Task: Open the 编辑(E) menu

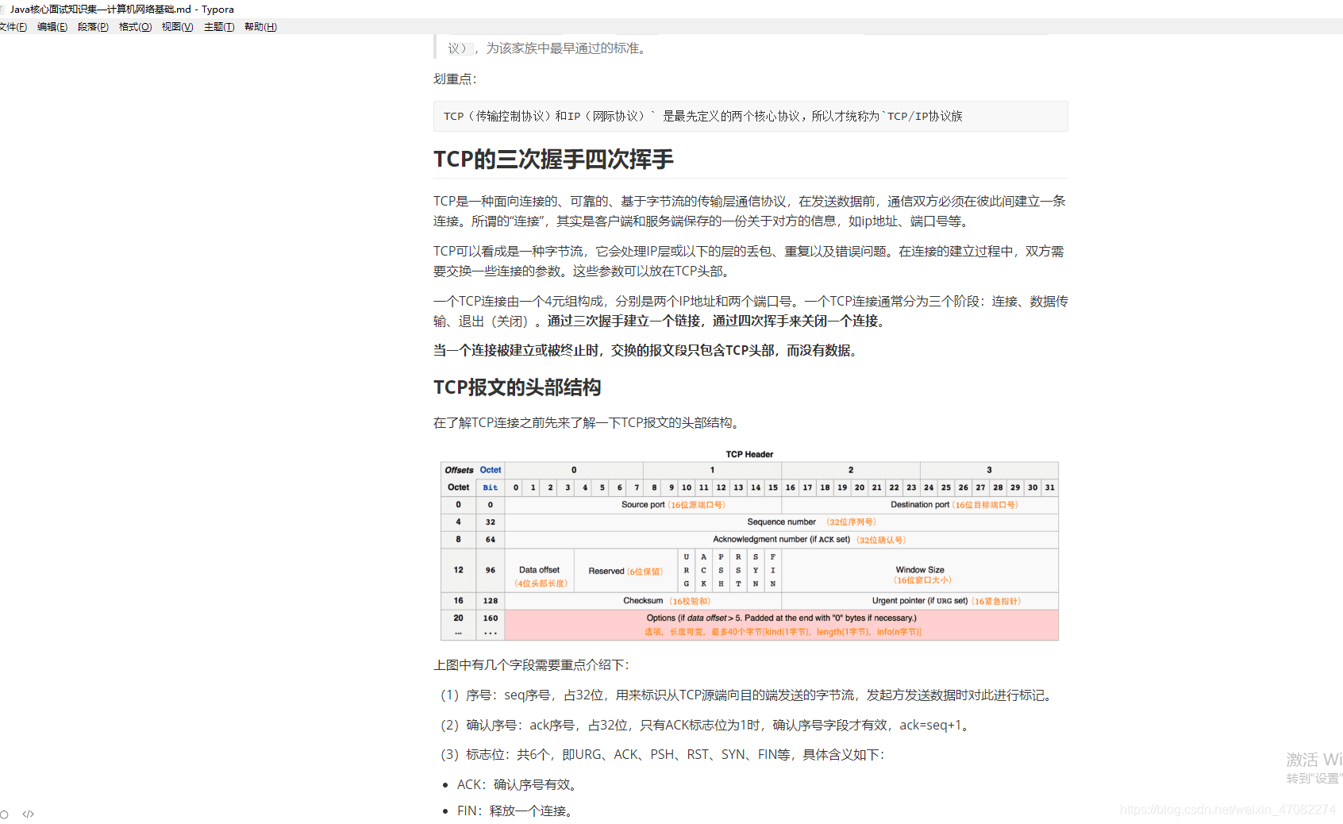Action: click(x=52, y=27)
